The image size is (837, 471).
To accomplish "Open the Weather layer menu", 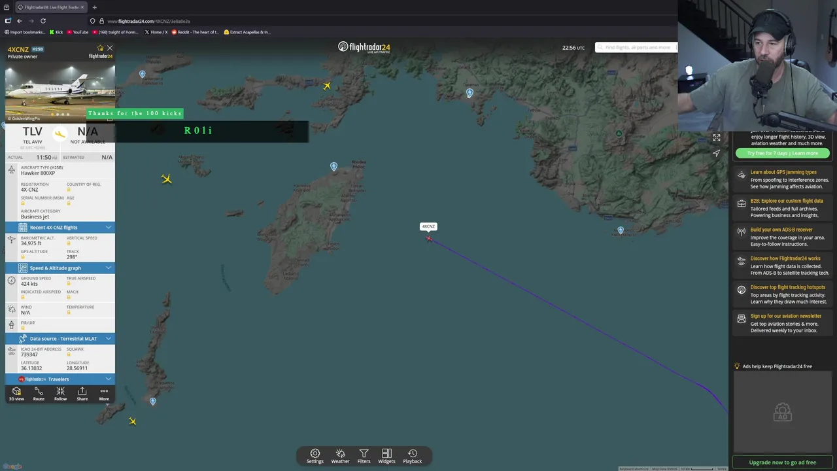I will (x=340, y=456).
